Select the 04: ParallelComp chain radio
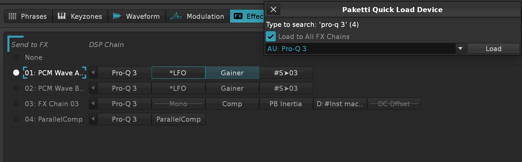The width and height of the screenshot is (522, 162). click(16, 119)
